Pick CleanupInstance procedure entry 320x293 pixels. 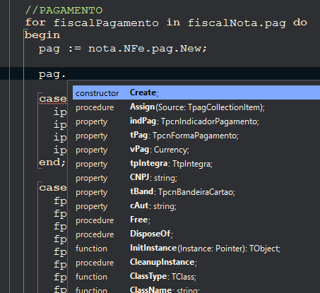(196, 263)
